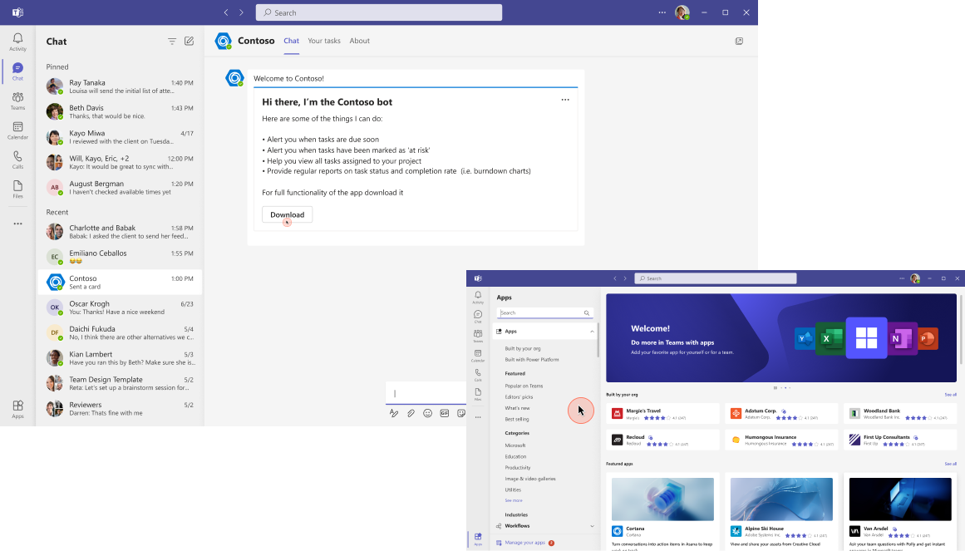
Task: Open Files in the Apps window rail
Action: (x=478, y=395)
